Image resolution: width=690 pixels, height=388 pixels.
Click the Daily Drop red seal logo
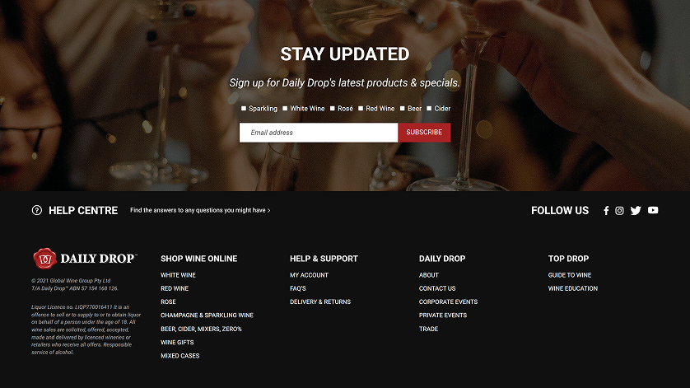pos(45,258)
